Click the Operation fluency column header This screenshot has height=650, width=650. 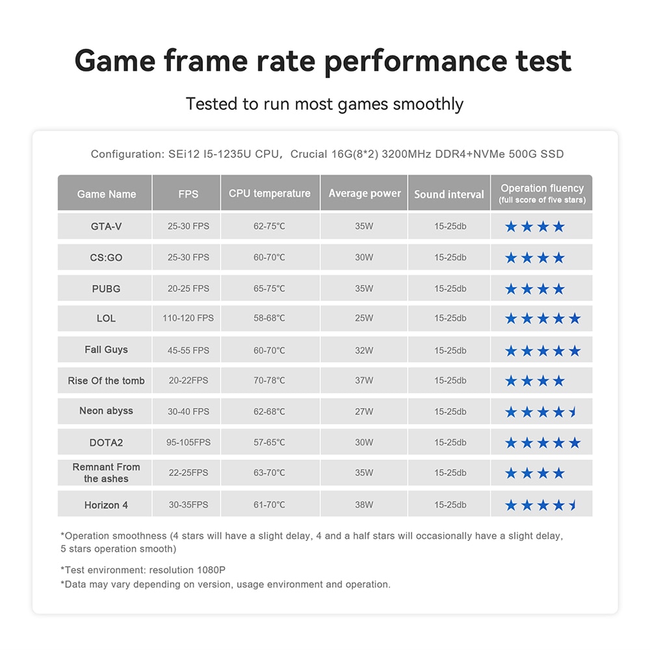pos(542,193)
